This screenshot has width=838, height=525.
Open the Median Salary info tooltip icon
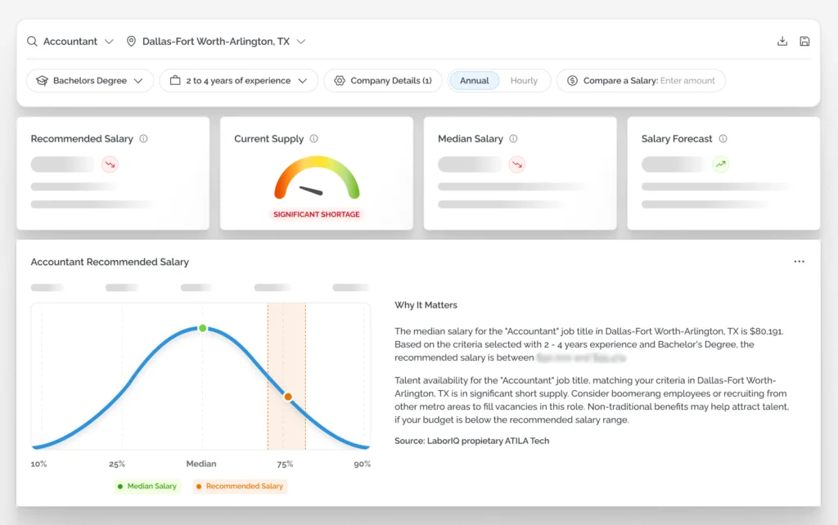pos(513,138)
